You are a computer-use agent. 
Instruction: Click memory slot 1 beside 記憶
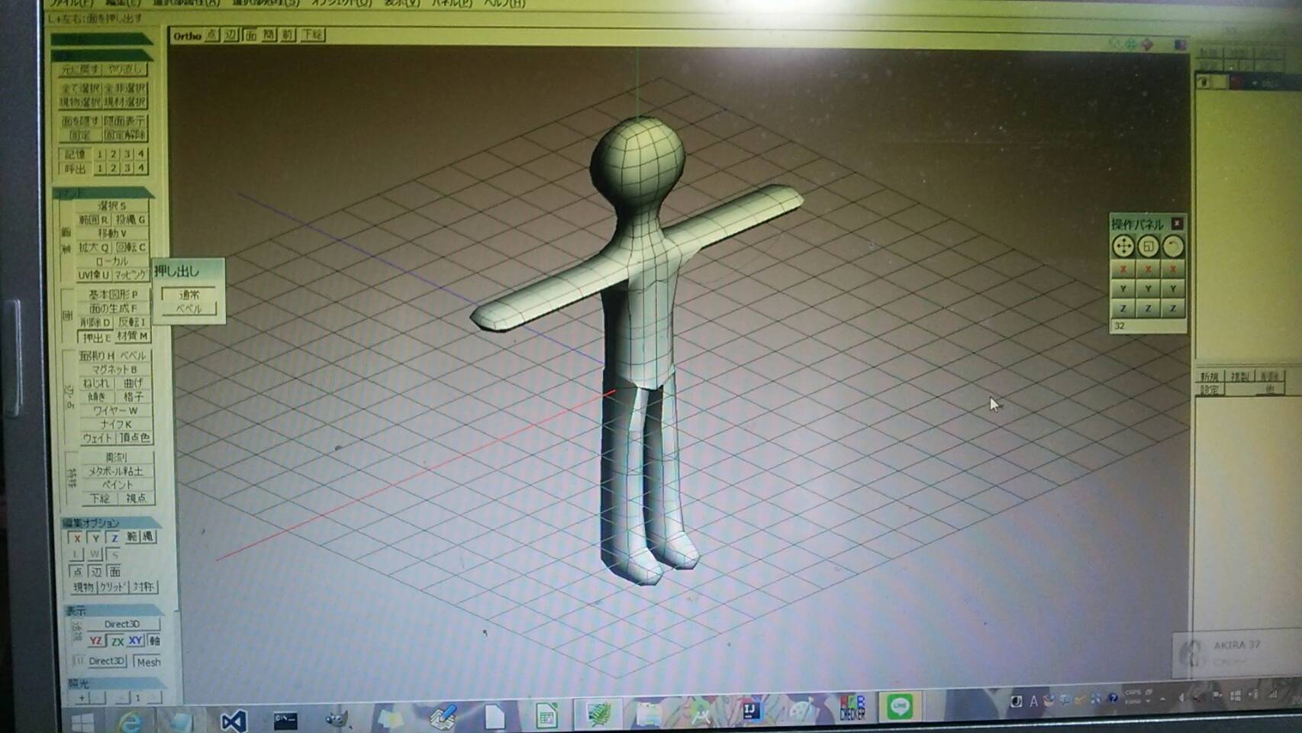[x=99, y=153]
